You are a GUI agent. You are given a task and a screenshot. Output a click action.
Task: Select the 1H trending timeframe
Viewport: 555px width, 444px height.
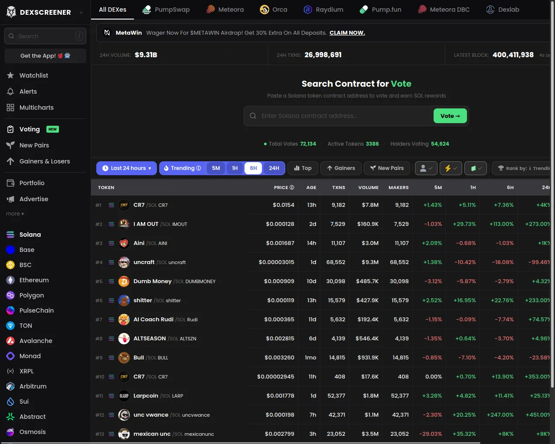pos(235,168)
